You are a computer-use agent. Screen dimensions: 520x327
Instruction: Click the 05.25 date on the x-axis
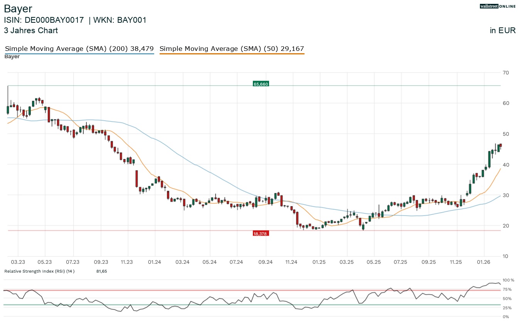374,262
